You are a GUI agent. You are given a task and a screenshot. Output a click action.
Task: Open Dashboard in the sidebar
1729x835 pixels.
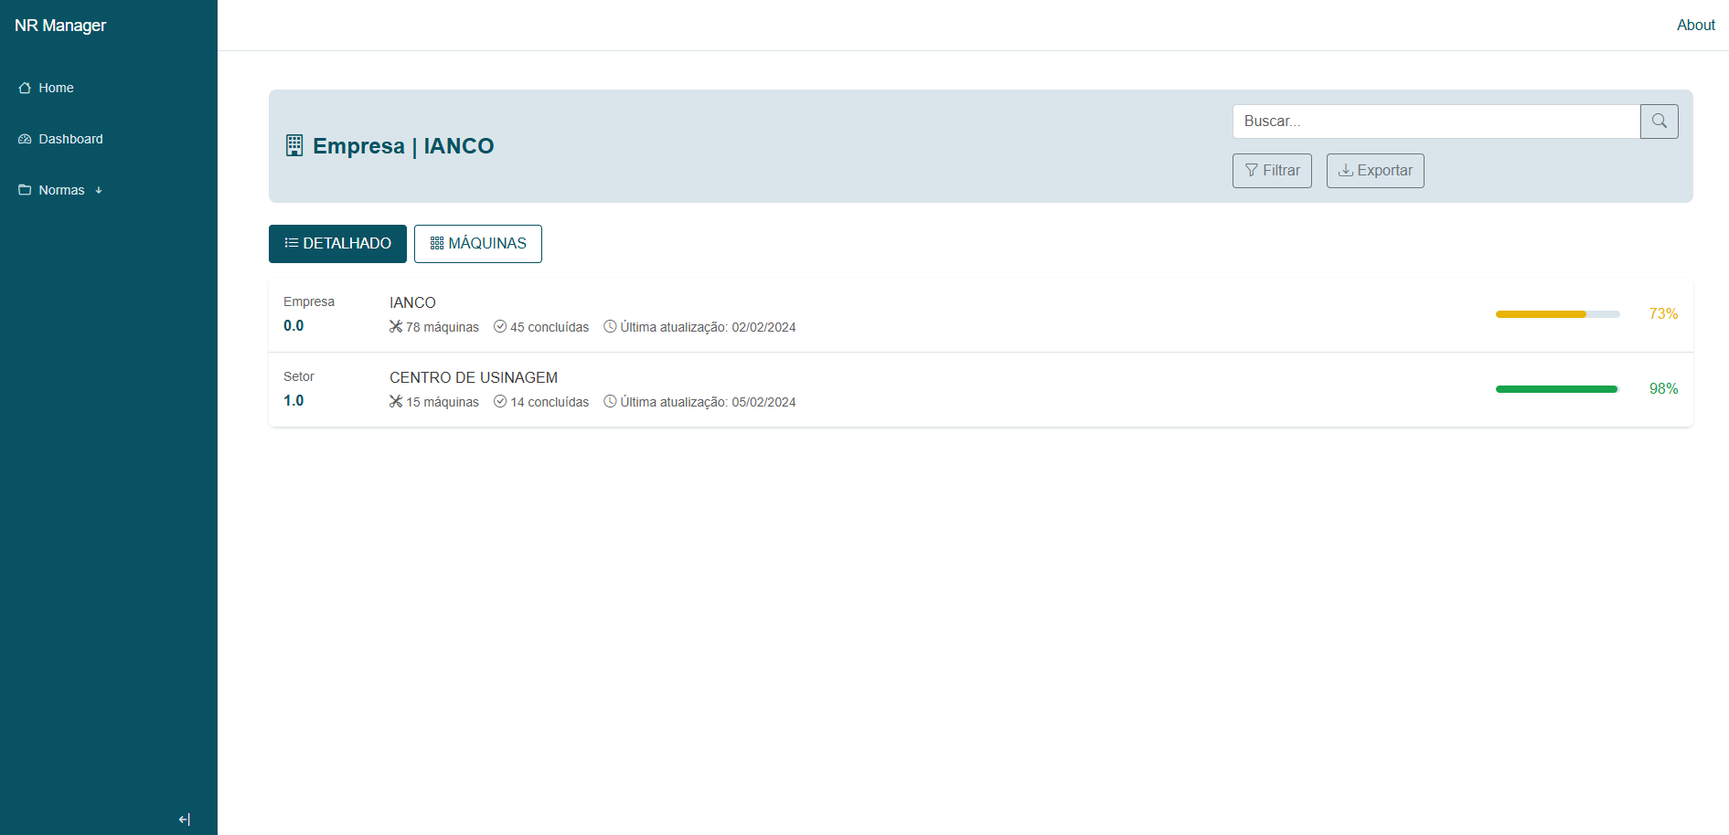point(70,139)
